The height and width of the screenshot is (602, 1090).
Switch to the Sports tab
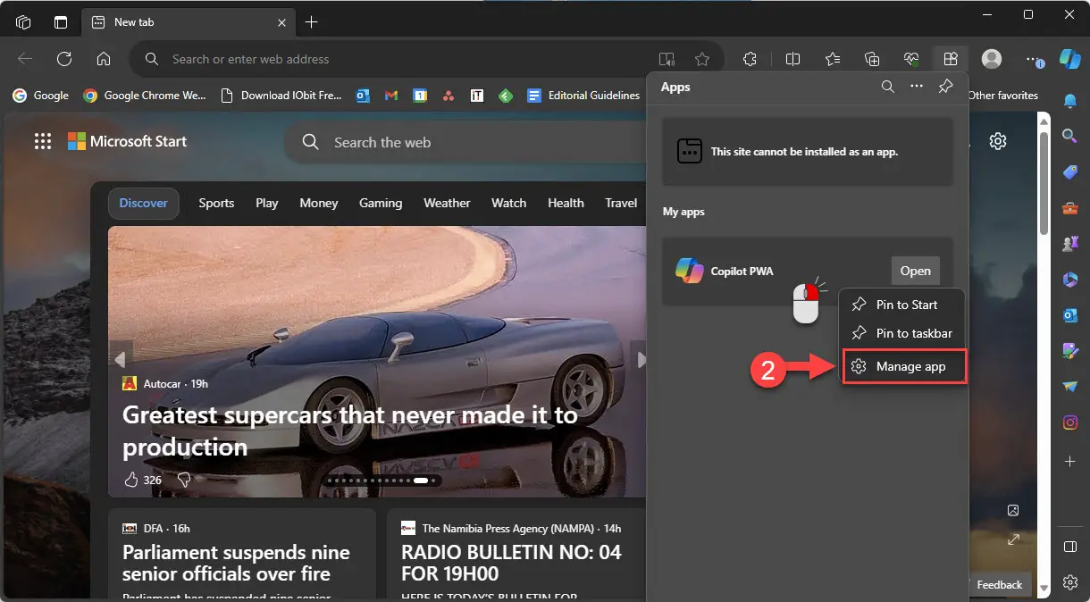pos(215,203)
